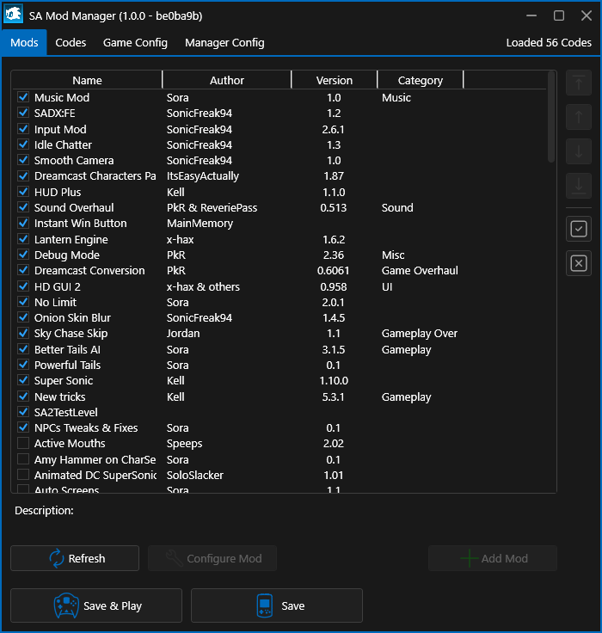Toggle HUD Plus checkbox off
The width and height of the screenshot is (602, 633).
click(23, 192)
